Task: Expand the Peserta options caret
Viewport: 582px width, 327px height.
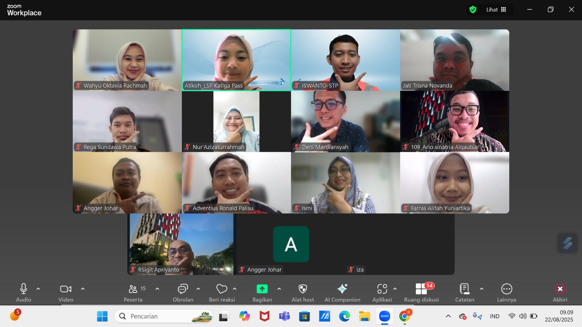Action: coord(157,289)
